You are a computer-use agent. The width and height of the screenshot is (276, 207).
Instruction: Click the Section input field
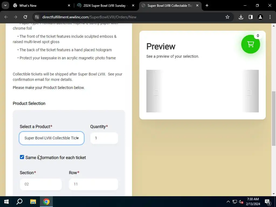click(x=41, y=184)
